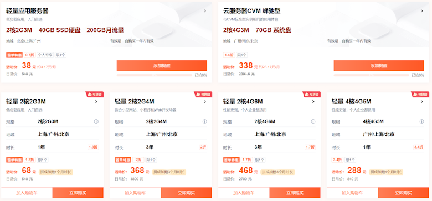432x201 pixels.
Task: Click 可拼团 badge on 轻量 2核2G4M card
Action: click(203, 94)
